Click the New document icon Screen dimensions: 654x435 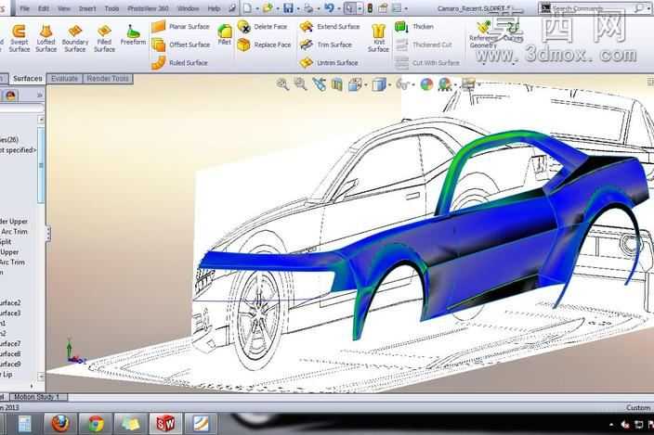coord(248,8)
